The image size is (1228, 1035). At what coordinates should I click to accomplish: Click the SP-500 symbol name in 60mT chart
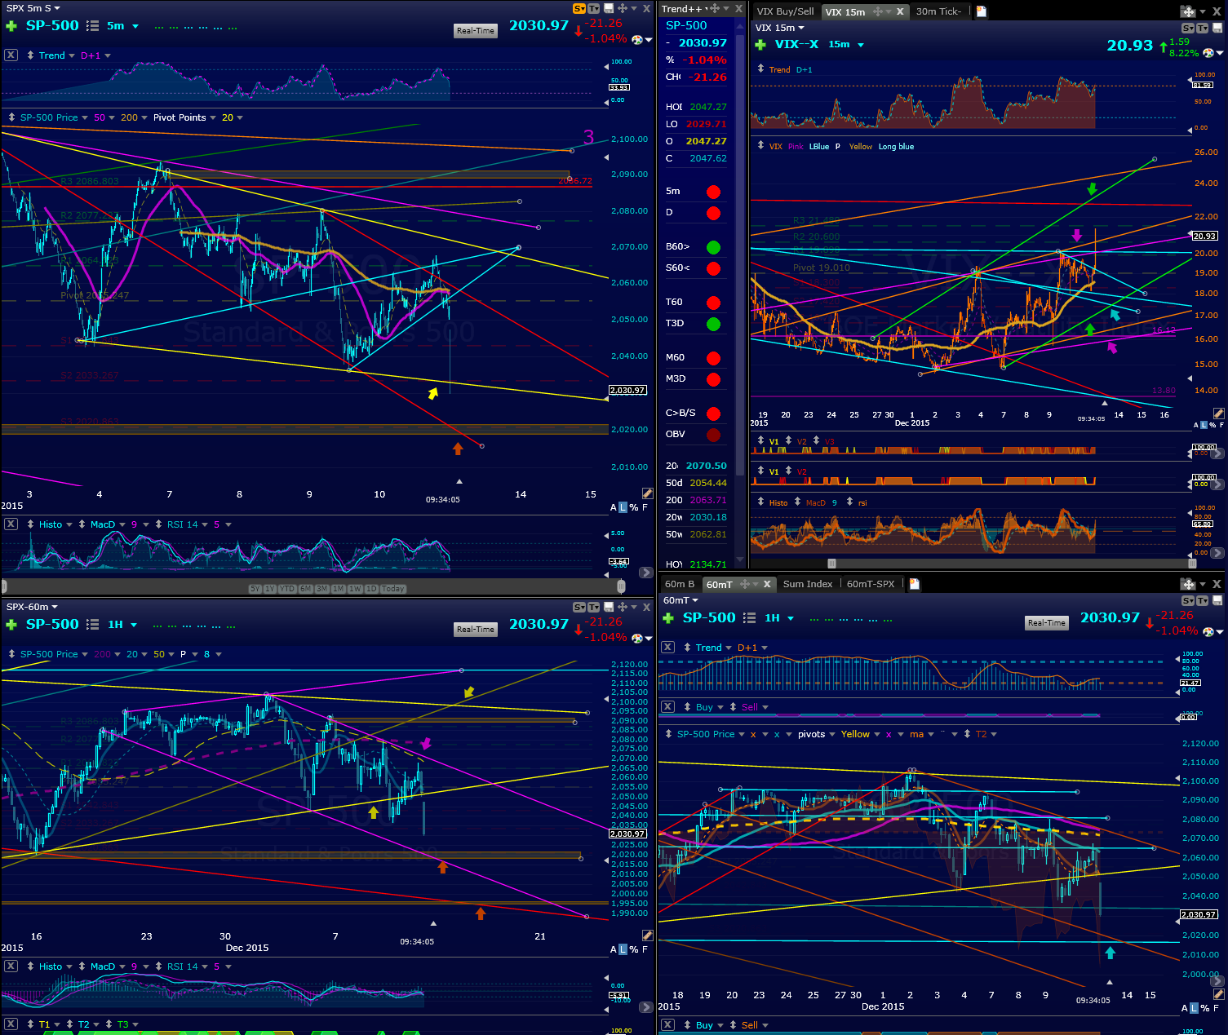pos(709,618)
